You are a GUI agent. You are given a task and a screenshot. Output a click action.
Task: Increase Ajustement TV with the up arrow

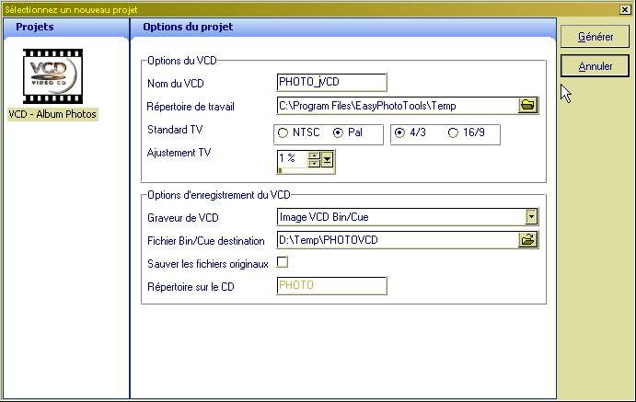[x=314, y=155]
